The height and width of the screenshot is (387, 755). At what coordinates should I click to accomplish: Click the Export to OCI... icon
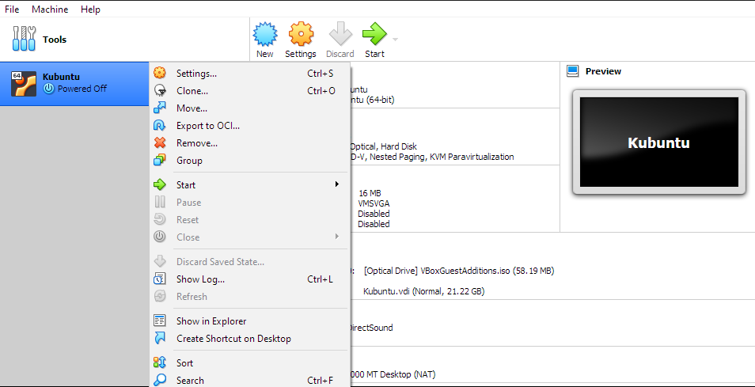(159, 126)
